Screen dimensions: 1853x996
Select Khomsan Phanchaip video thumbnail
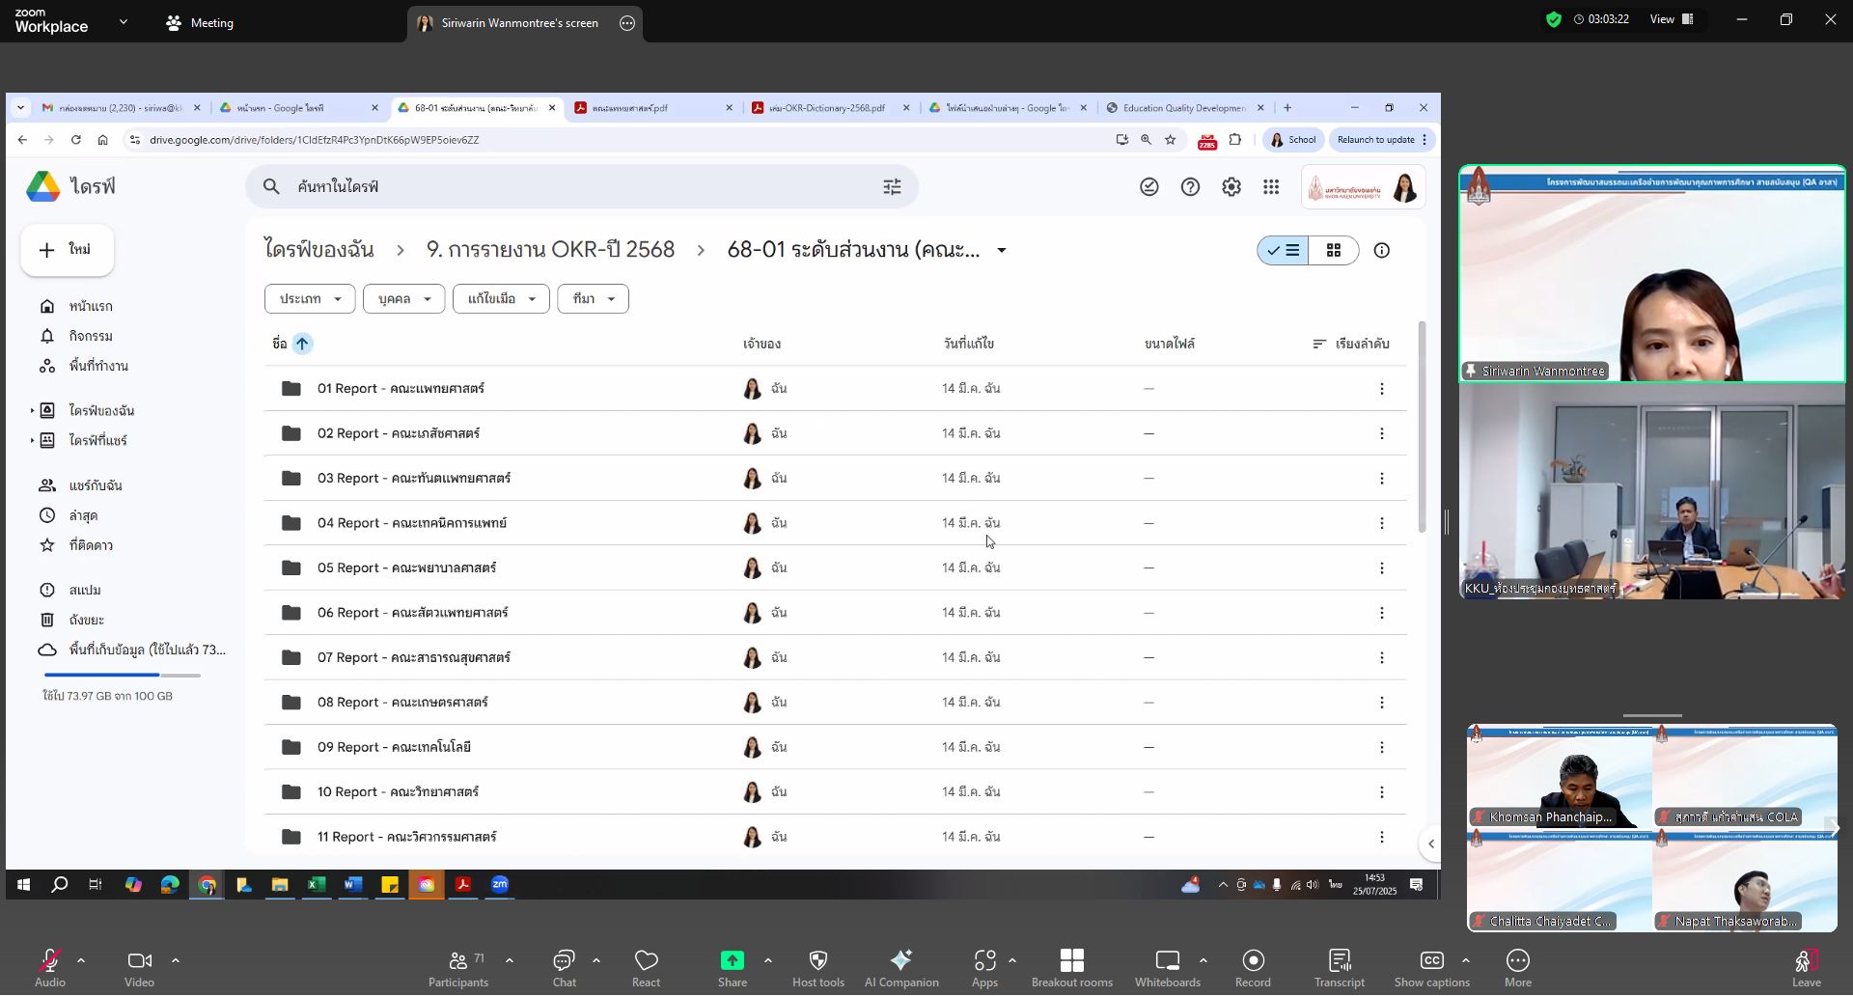point(1559,778)
